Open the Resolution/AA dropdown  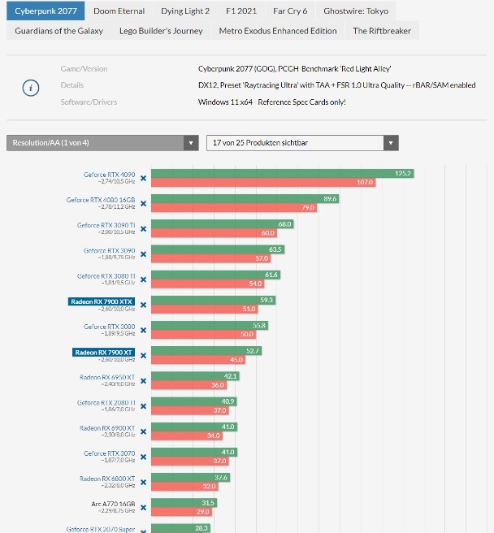(x=102, y=143)
